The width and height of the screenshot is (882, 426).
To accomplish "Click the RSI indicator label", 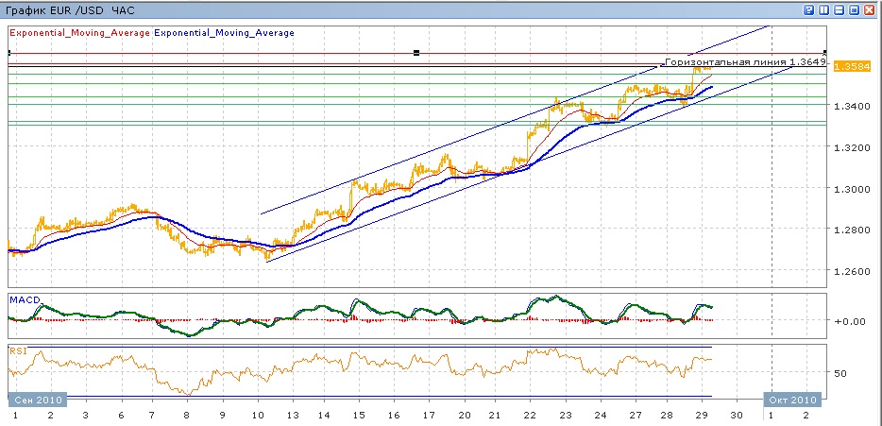I will 19,350.
